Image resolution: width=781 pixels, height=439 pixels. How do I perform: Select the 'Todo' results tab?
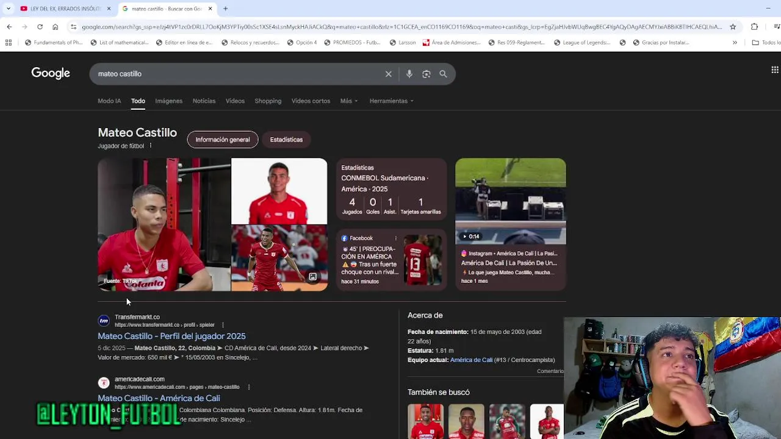coord(138,101)
